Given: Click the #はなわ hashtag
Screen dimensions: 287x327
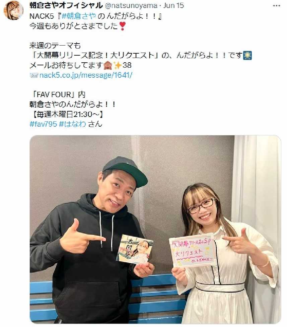Looking at the screenshot, I should pyautogui.click(x=73, y=124).
